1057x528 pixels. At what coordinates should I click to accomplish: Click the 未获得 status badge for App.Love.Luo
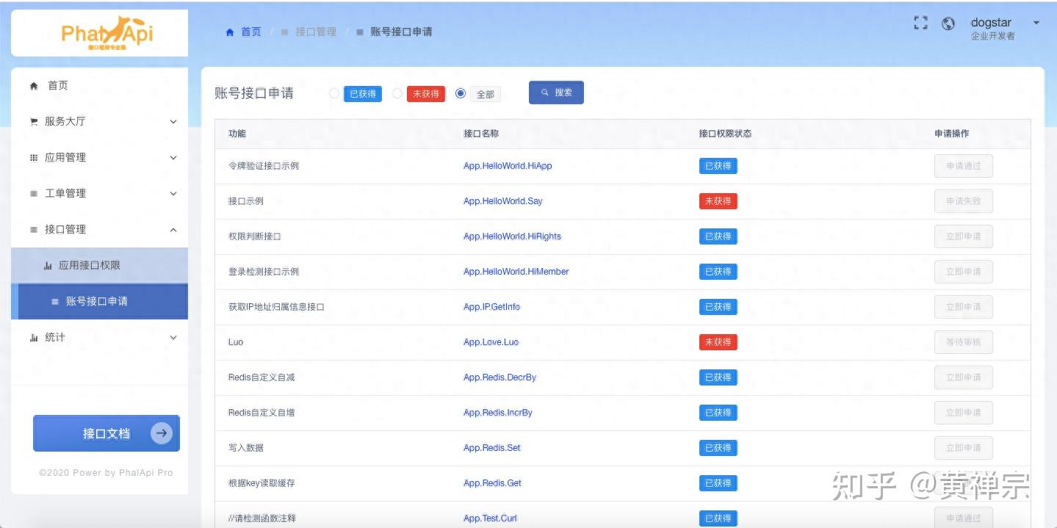[x=718, y=341]
